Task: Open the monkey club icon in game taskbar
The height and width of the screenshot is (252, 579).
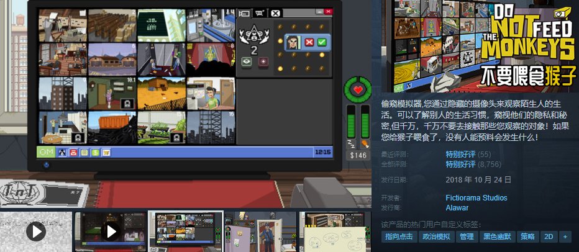Action: click(x=63, y=152)
